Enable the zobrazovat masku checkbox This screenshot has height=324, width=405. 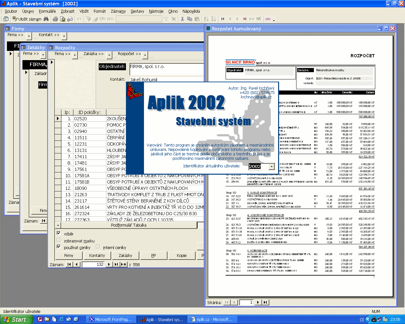[59, 240]
